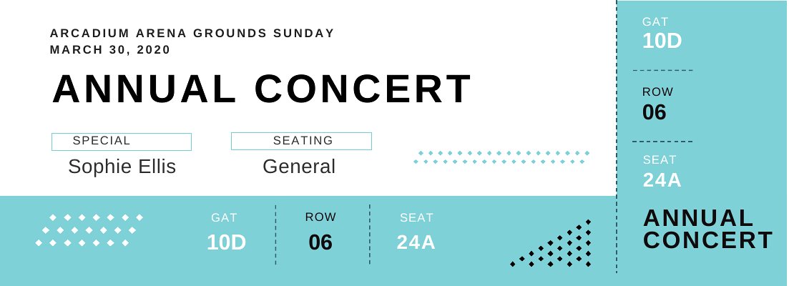Screen dimensions: 789x286
Task: Select the General seating text
Action: pyautogui.click(x=299, y=167)
